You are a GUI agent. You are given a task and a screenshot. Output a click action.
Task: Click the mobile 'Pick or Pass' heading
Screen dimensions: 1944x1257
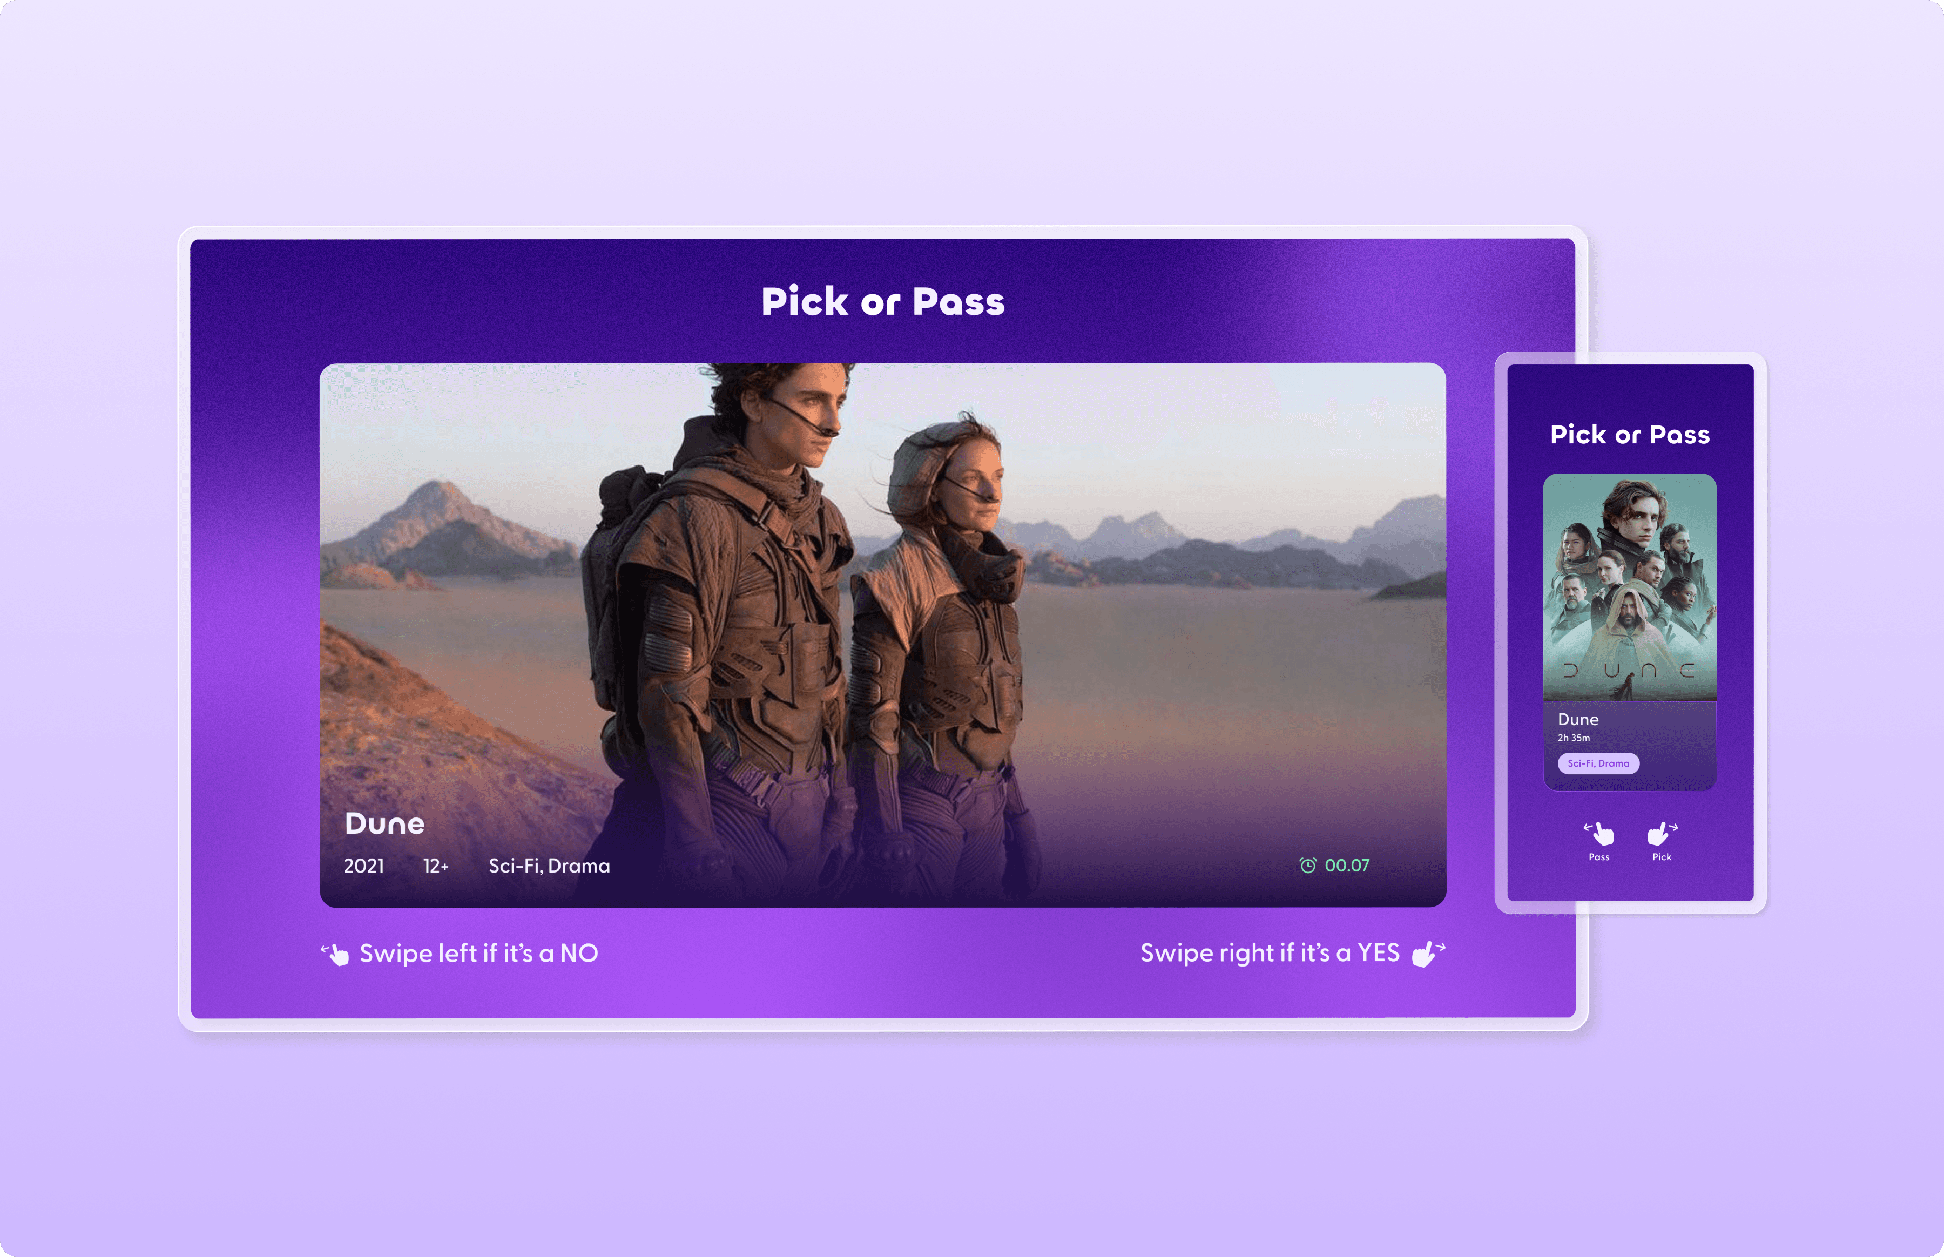pos(1630,434)
